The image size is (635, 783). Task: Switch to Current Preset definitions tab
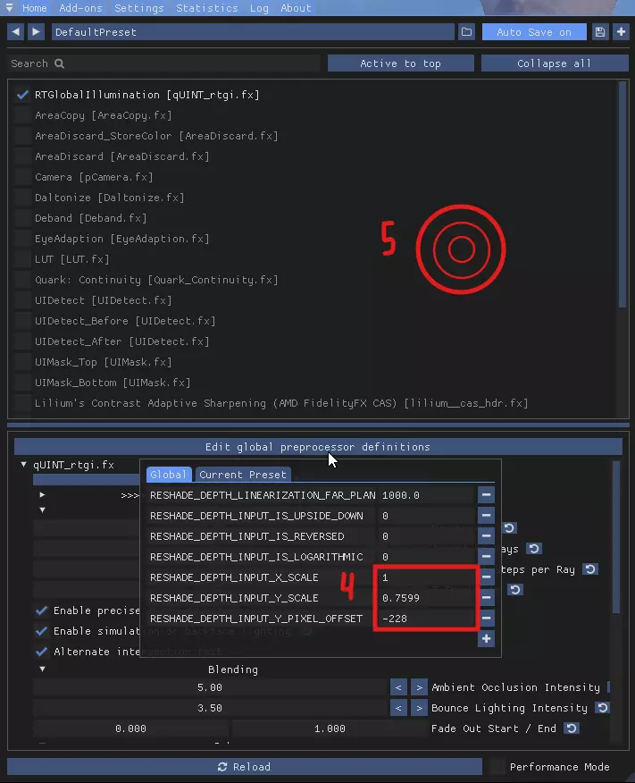click(x=243, y=475)
